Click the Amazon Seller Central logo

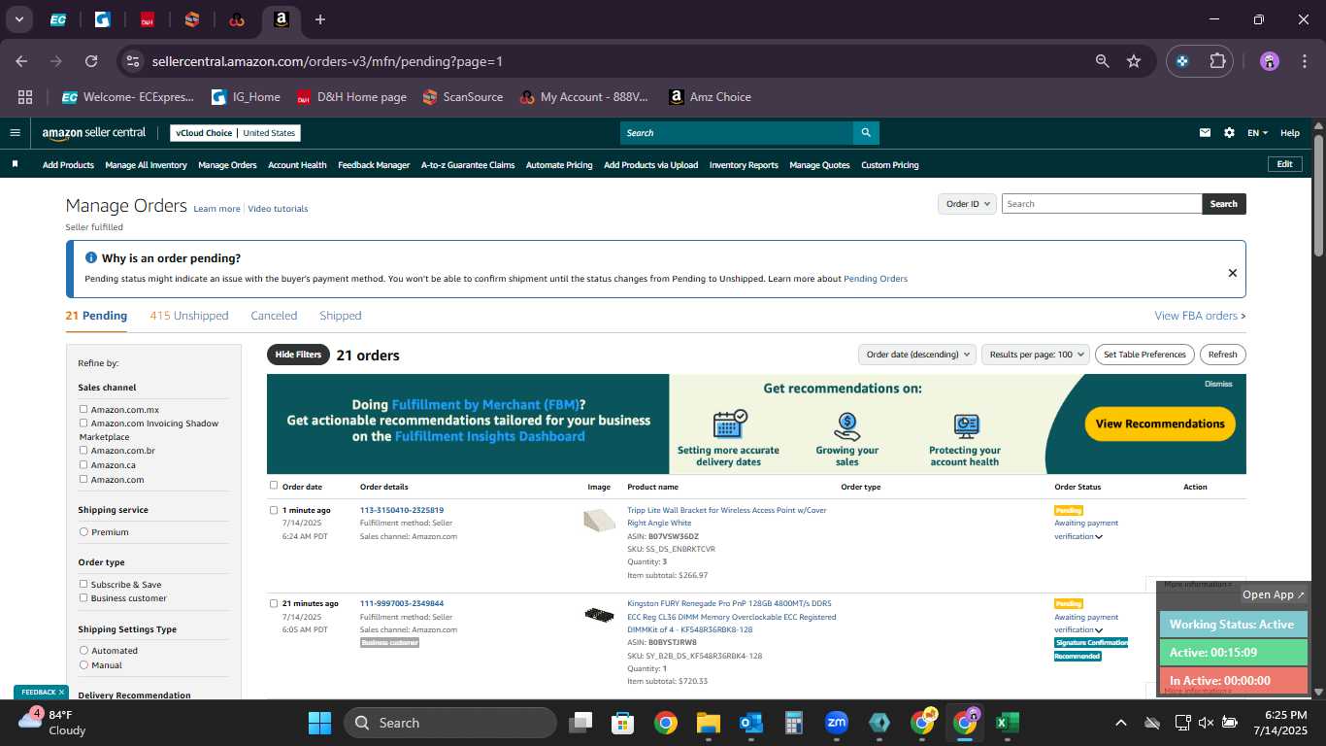94,133
